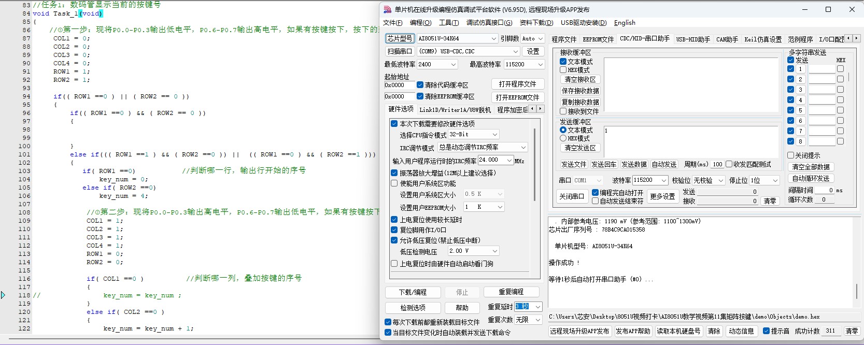Maximize the ISP programming window
This screenshot has width=864, height=345.
pos(828,9)
